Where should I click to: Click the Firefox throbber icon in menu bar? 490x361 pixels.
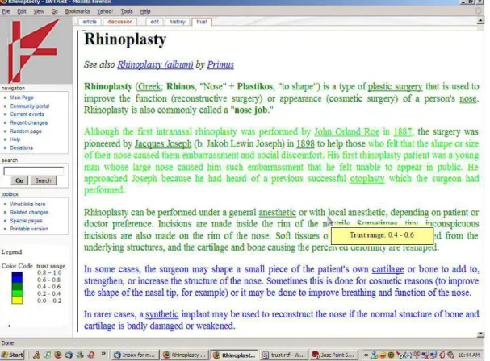pos(478,11)
